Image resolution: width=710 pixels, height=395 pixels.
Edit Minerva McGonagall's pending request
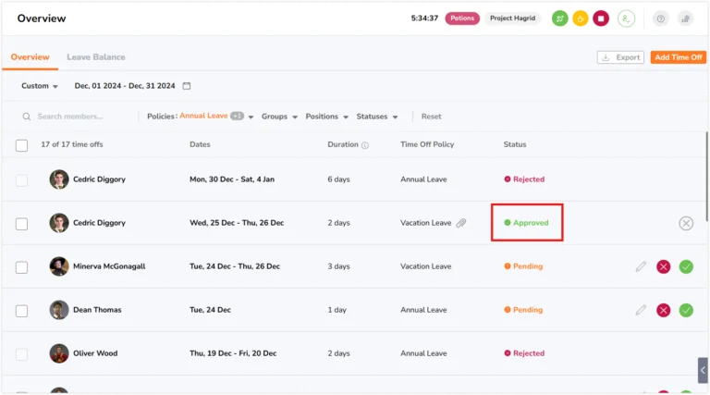pyautogui.click(x=641, y=266)
